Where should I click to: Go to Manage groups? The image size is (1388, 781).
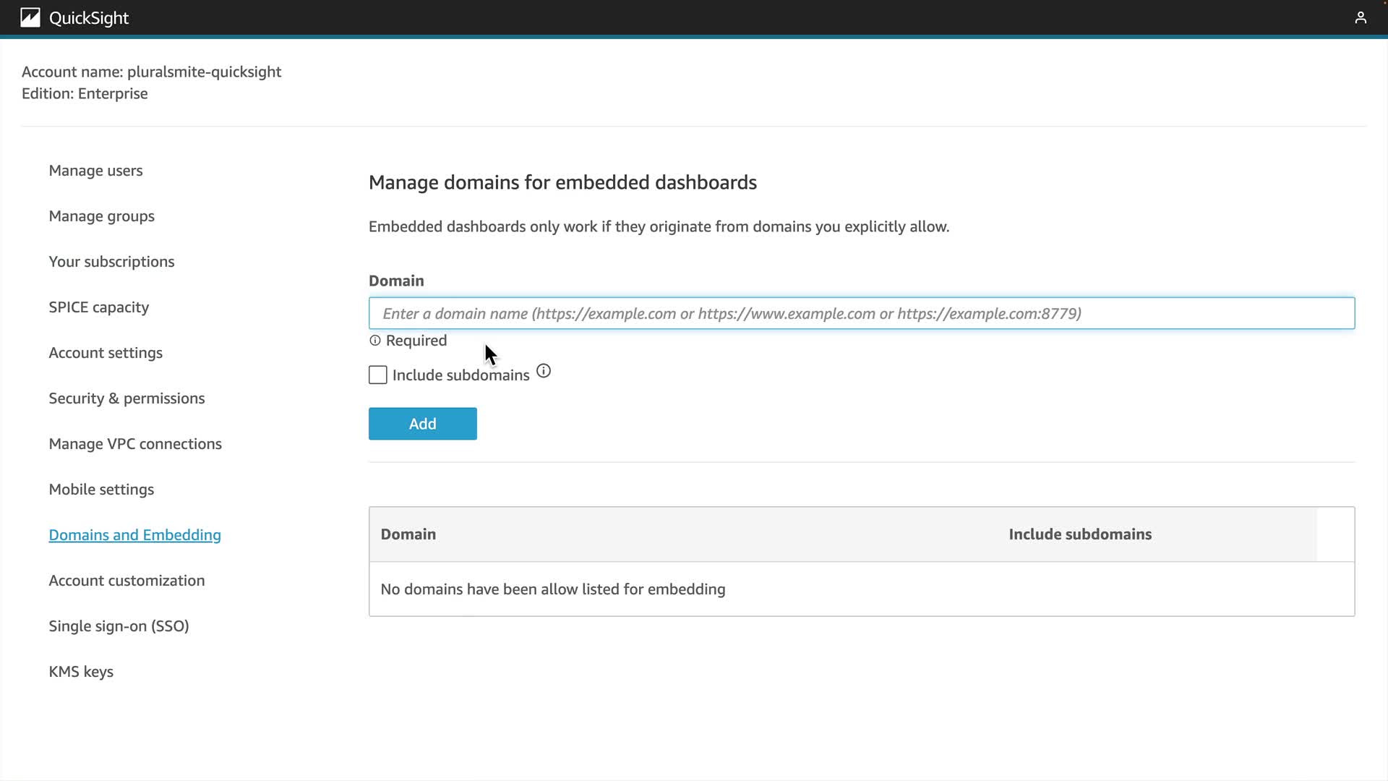tap(101, 216)
